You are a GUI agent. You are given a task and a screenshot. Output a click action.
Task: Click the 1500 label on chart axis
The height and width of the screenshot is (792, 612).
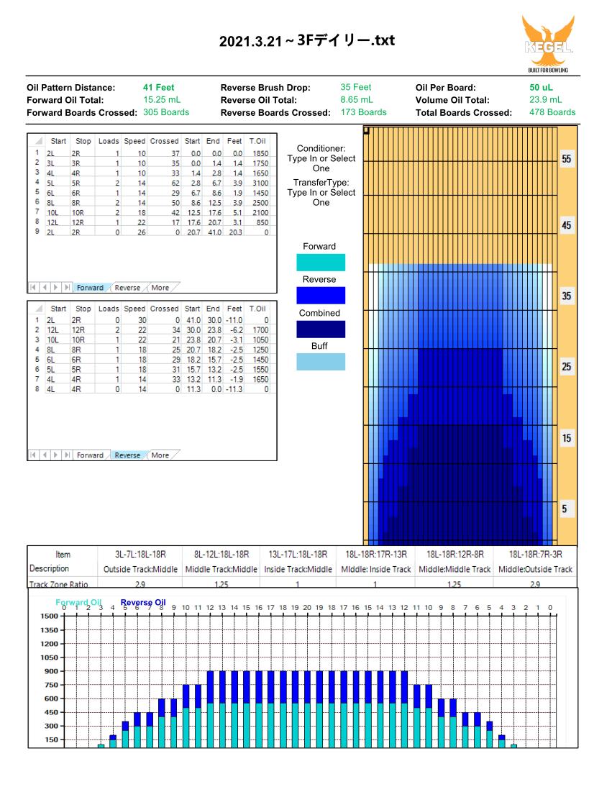click(x=49, y=616)
